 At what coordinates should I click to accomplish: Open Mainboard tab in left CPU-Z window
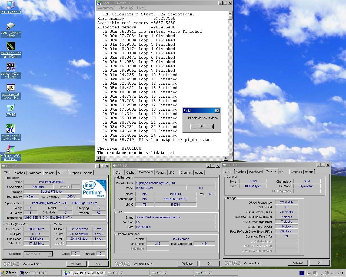(x=35, y=173)
